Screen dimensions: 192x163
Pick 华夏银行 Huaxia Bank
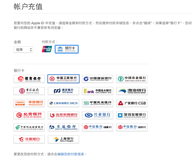click(29, 139)
